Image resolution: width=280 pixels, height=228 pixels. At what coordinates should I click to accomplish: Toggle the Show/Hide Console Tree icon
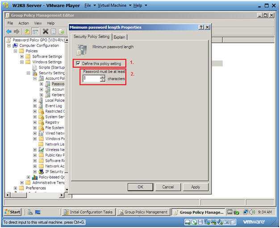[x=35, y=32]
